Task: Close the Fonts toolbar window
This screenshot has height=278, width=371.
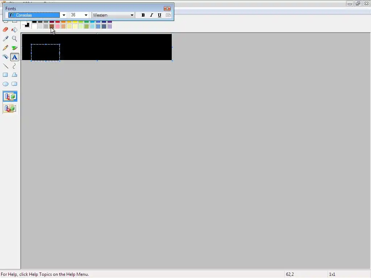Action: (167, 9)
